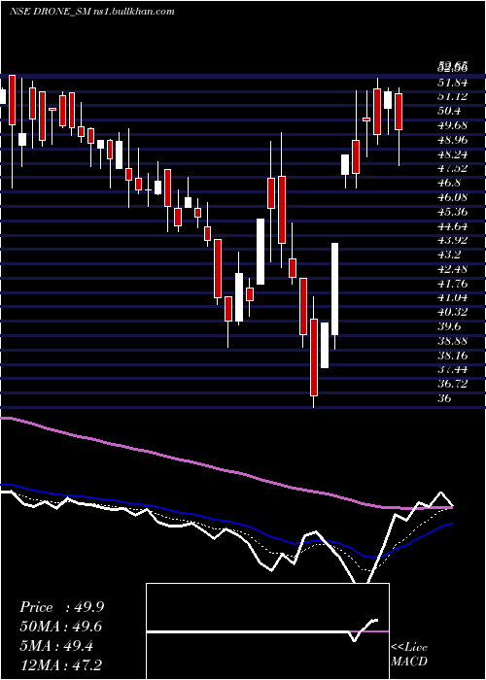Click the 38.16 price axis label
486x680 pixels.
[x=453, y=356]
